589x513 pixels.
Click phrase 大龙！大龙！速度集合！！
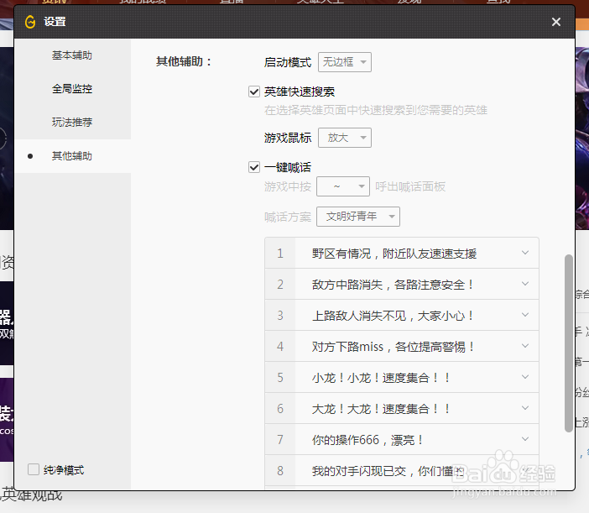tap(381, 409)
